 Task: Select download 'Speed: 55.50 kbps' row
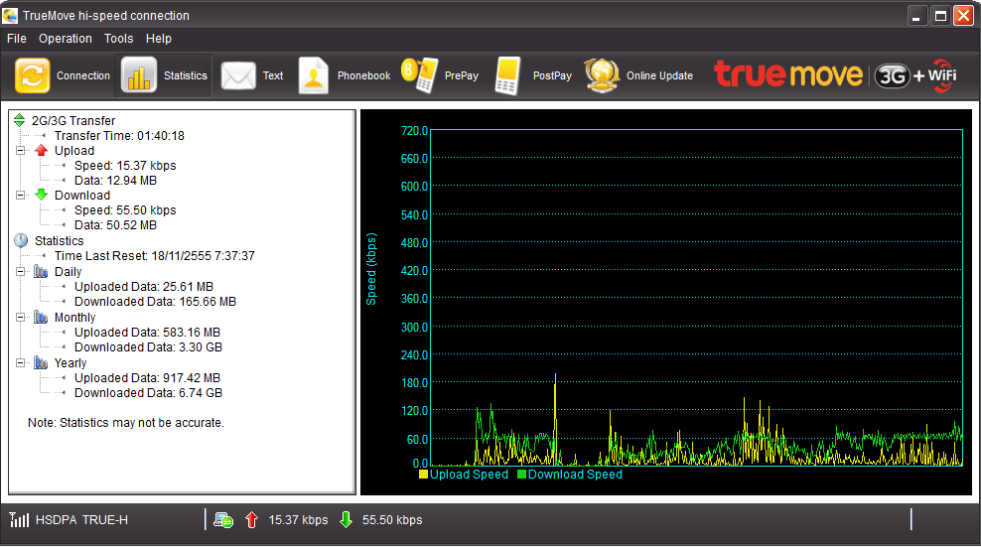(125, 210)
